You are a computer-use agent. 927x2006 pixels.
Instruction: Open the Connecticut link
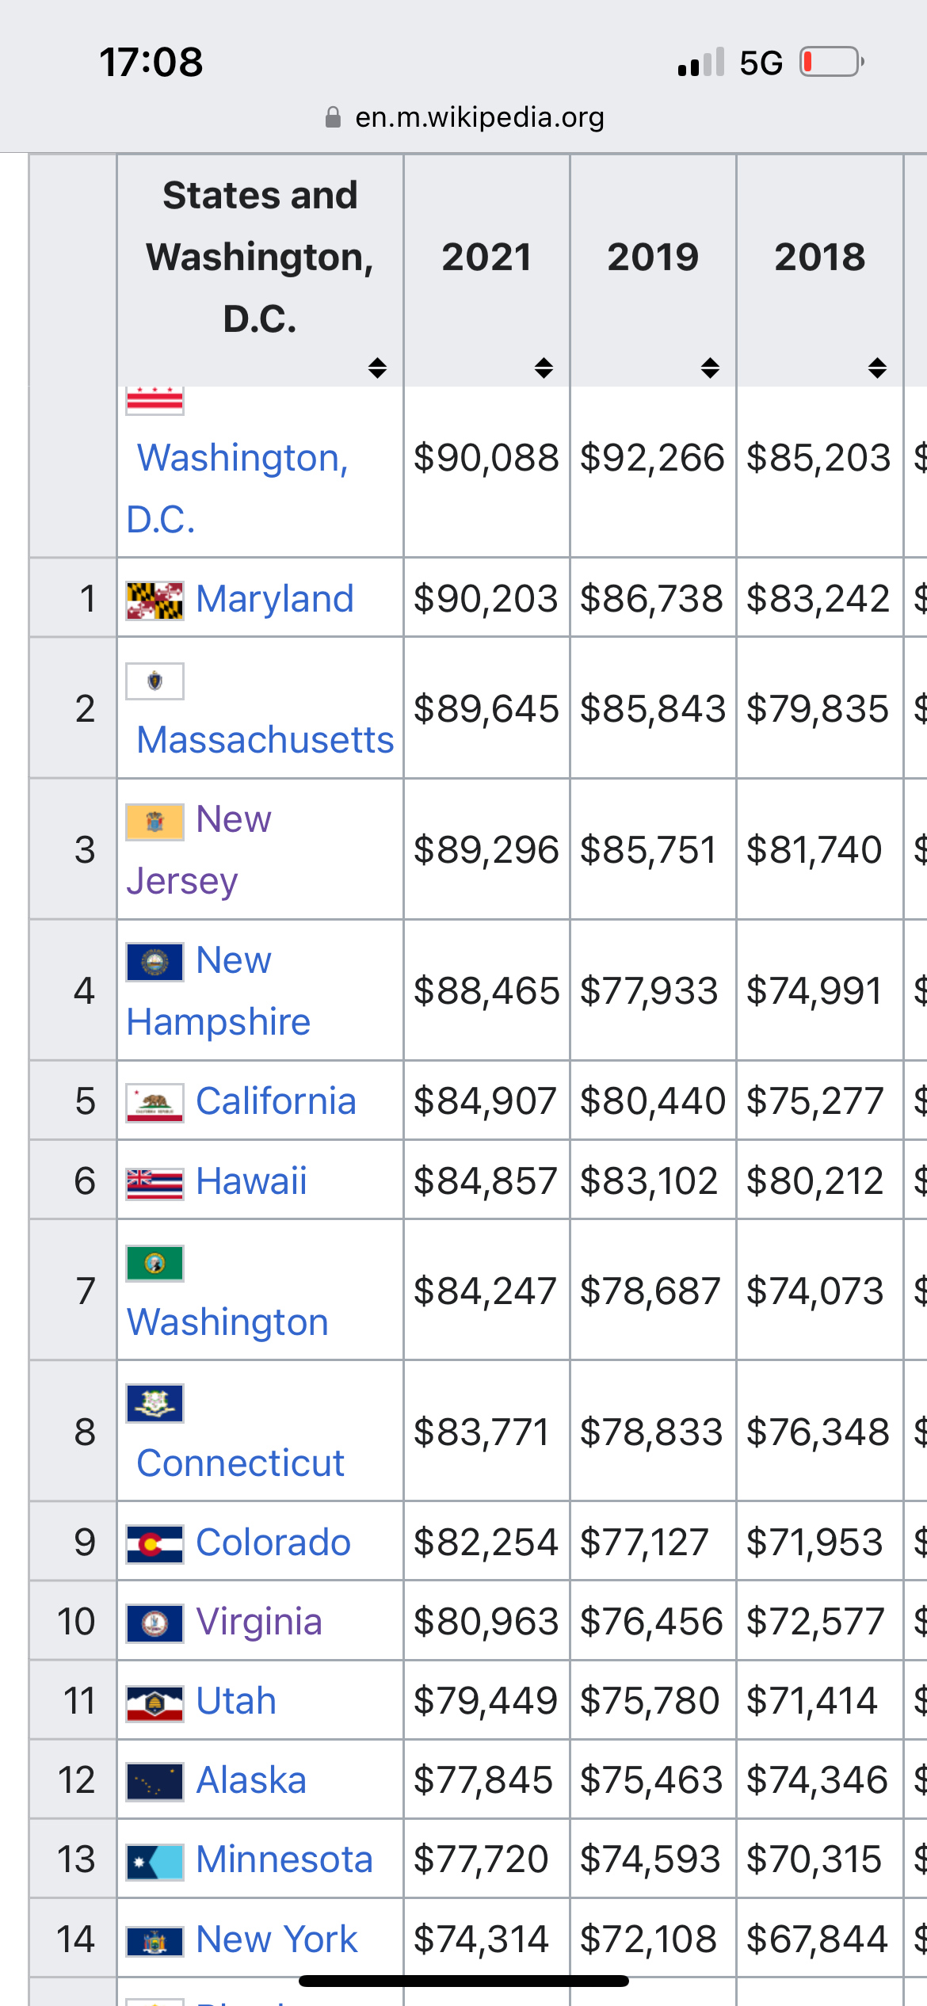click(x=240, y=1463)
